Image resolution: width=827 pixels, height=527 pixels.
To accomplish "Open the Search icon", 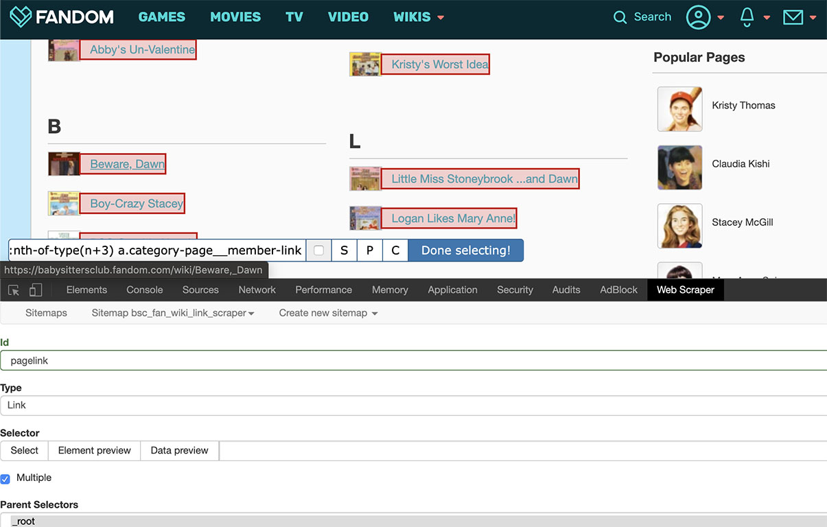I will [620, 16].
